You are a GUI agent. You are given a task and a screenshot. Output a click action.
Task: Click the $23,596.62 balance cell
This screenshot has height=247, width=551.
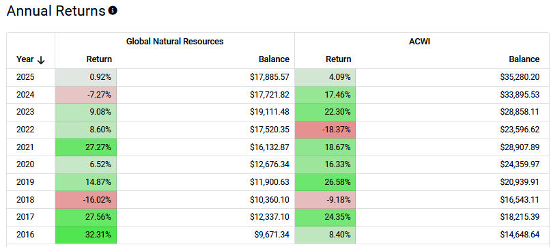(452, 130)
